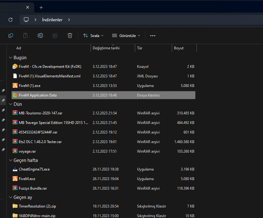Open the Görüntüle view dropdown

tap(126, 35)
